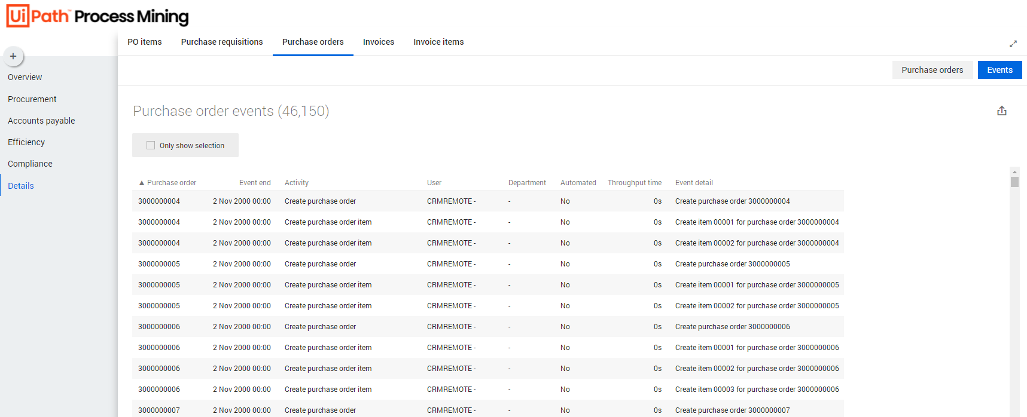Select the Invoice items tab

click(438, 42)
